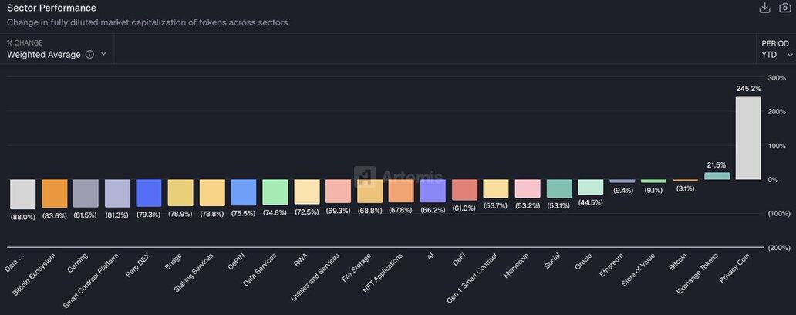
Task: Click the Sector Performance title
Action: coord(52,8)
